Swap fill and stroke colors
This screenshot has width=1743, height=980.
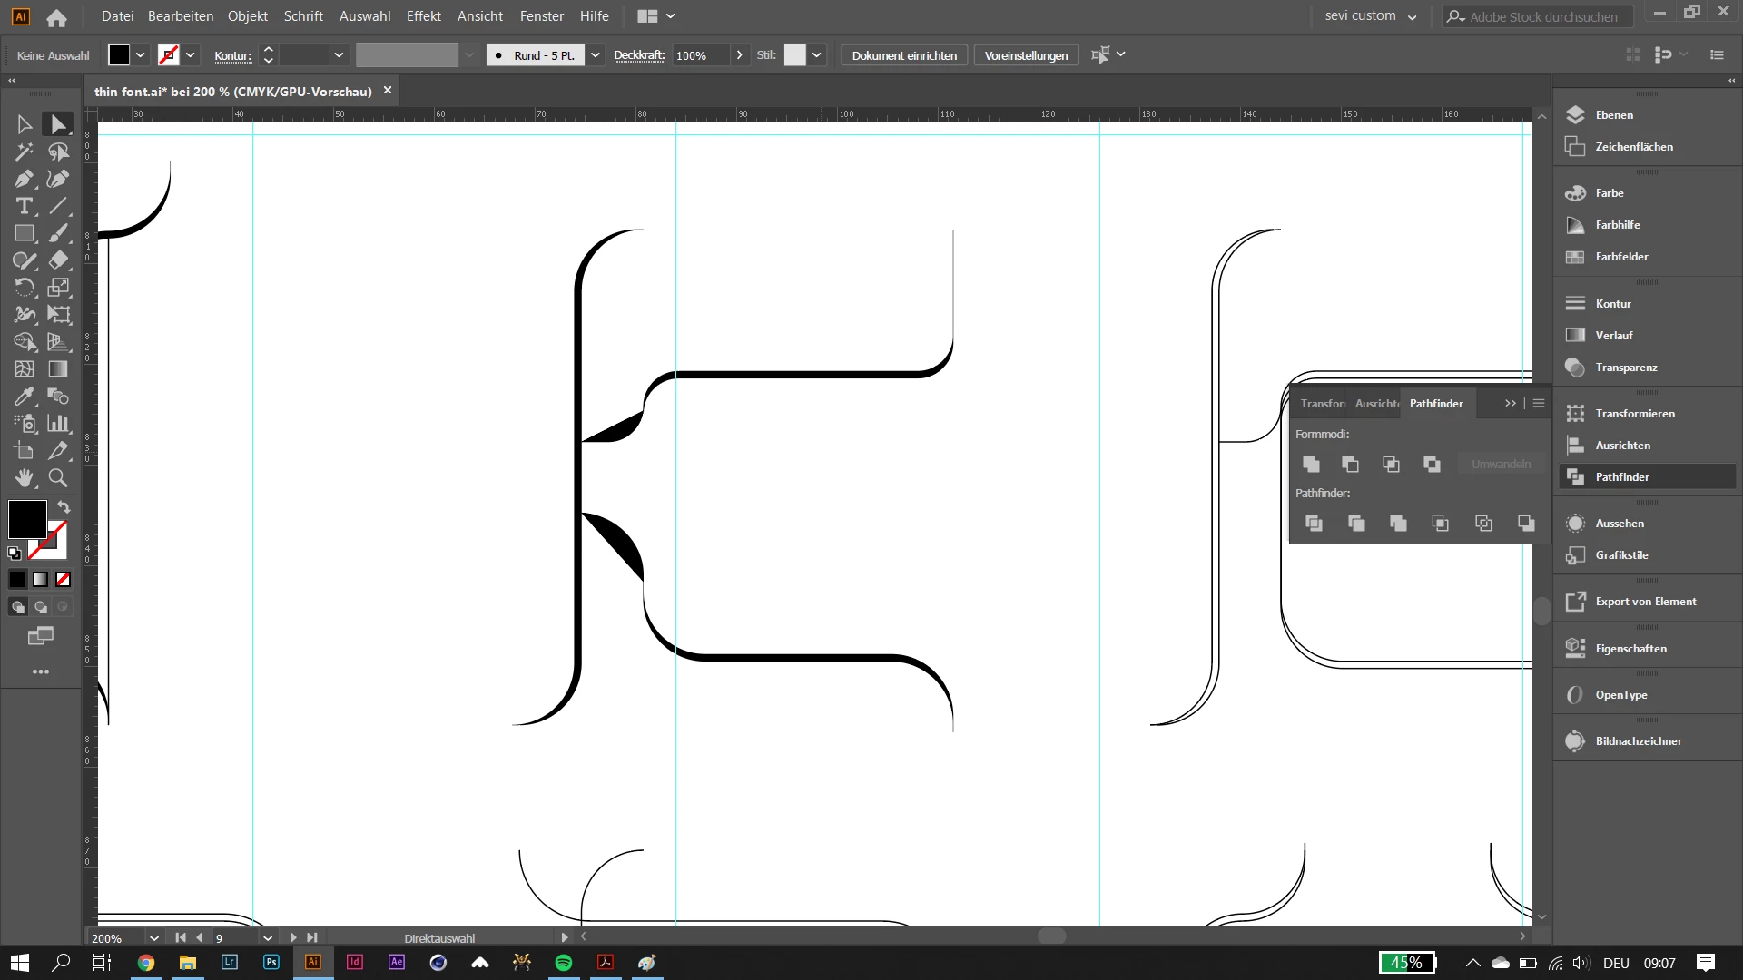(64, 506)
